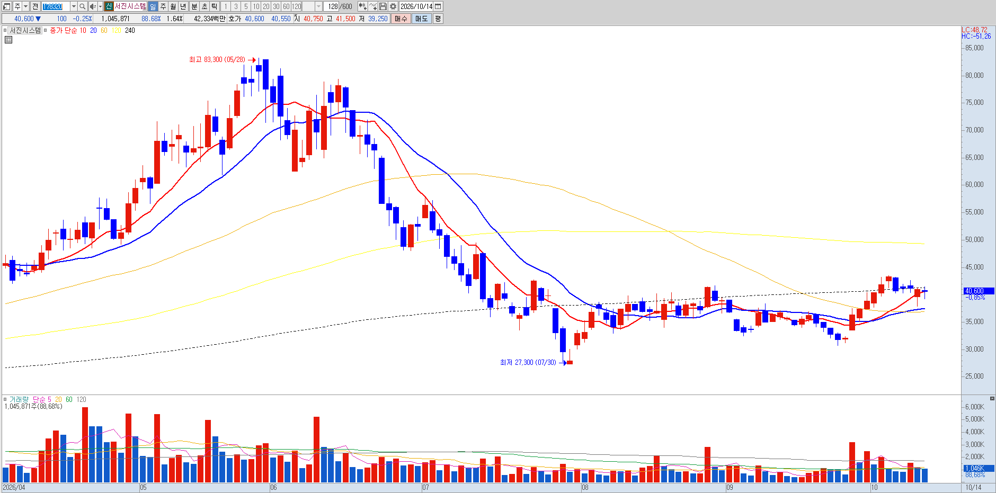Click the add candle chart indicator icon
The height and width of the screenshot is (493, 996).
363,6
